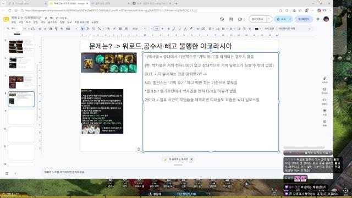Click the paint format roller icon

(56, 29)
